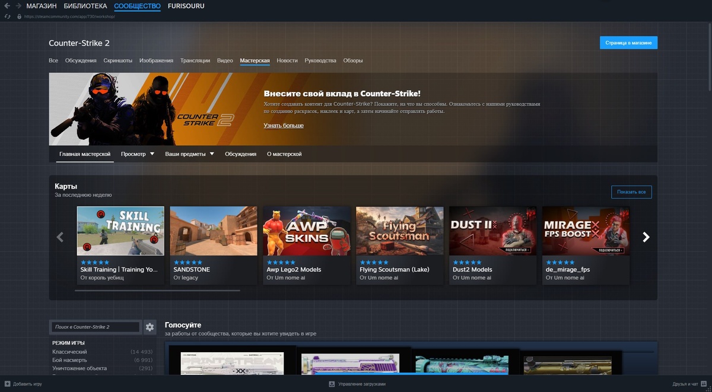Image resolution: width=712 pixels, height=392 pixels.
Task: Show previous maps with the left arrow
Action: pyautogui.click(x=60, y=237)
